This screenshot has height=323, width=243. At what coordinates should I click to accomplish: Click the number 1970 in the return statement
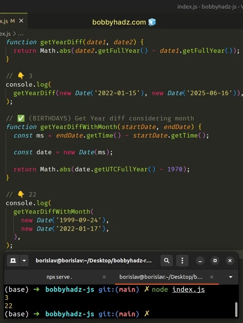pos(175,169)
